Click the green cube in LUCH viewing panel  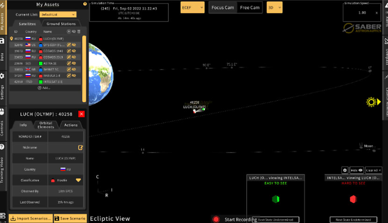pos(276,199)
